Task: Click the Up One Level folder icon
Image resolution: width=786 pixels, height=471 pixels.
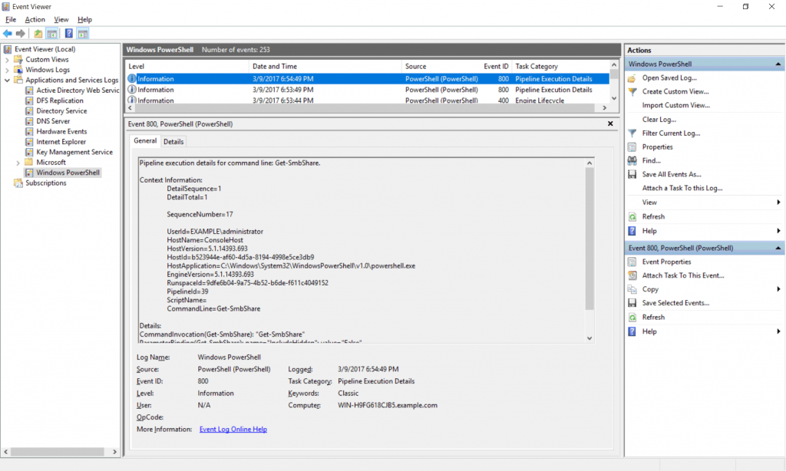Action: tap(38, 34)
